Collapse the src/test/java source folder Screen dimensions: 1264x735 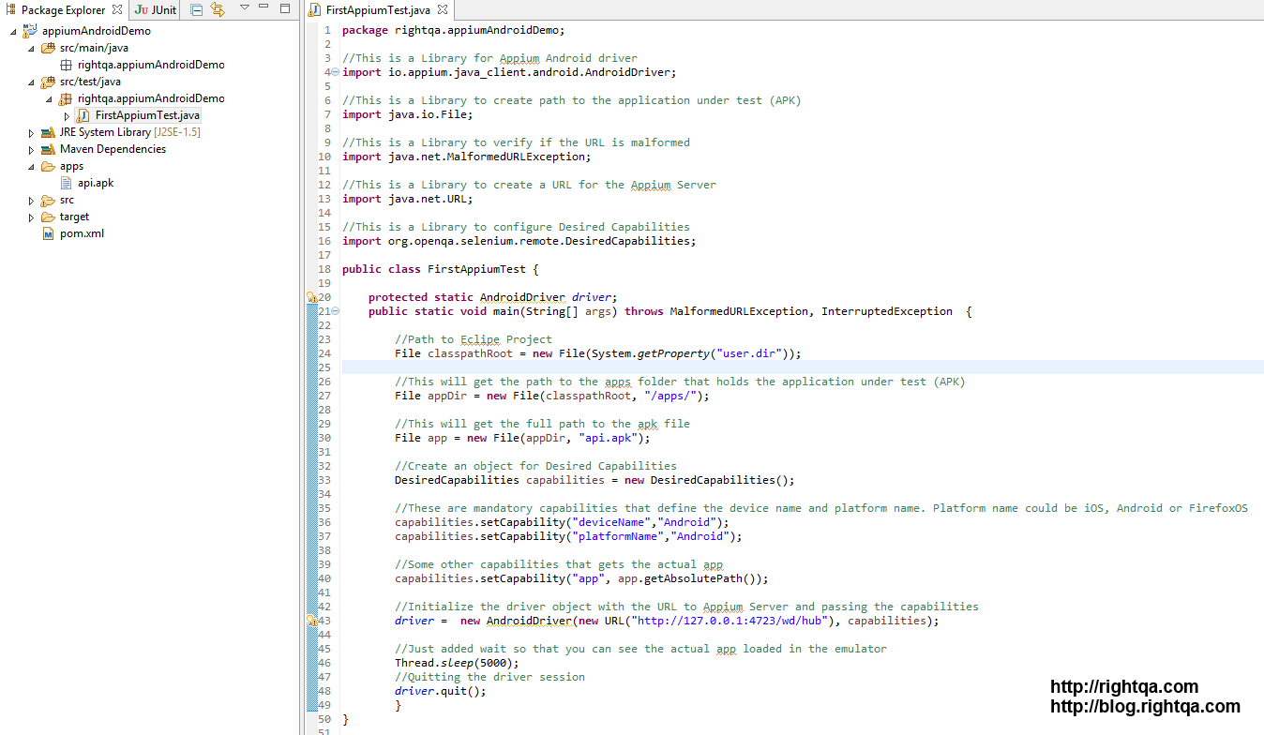point(30,82)
